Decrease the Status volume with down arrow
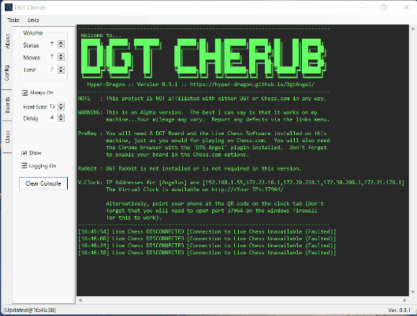Screen dimensions: 417x316 (x=61, y=46)
